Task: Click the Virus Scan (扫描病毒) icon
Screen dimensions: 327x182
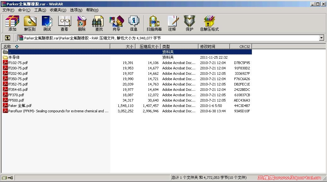Action: point(154,23)
